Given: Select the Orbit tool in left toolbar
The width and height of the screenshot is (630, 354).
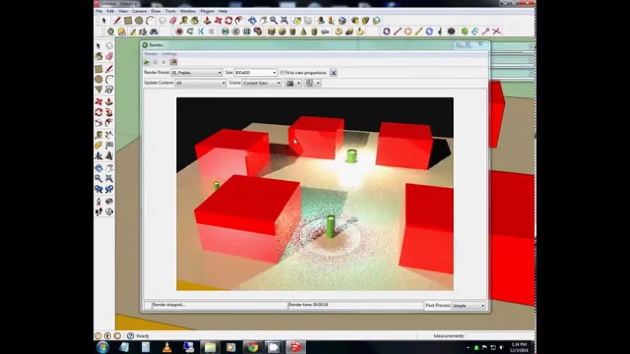Looking at the screenshot, I should (98, 168).
